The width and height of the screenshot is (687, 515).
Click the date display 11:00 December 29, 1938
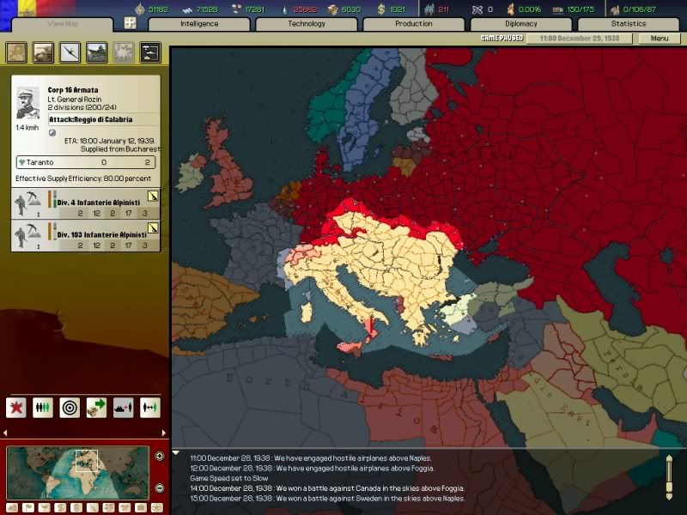tap(579, 39)
